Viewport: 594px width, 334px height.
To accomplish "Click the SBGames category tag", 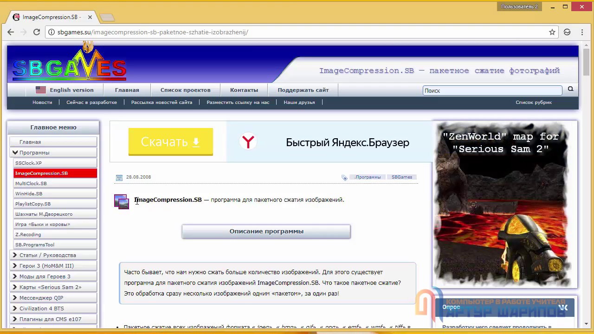I will point(402,177).
